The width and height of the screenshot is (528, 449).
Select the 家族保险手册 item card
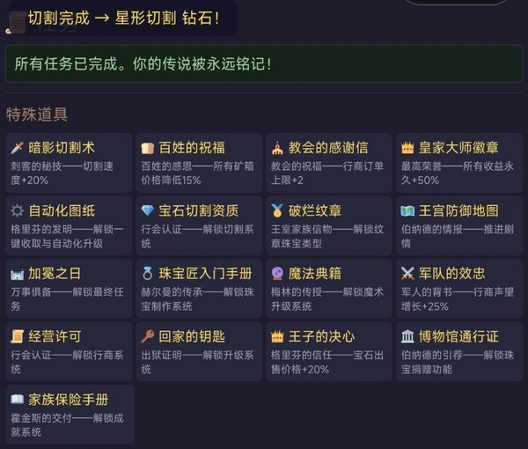click(67, 414)
